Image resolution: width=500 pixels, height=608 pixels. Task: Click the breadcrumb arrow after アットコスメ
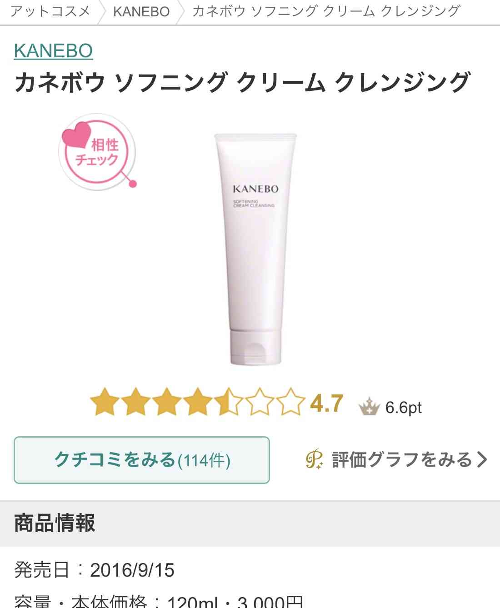tap(103, 12)
